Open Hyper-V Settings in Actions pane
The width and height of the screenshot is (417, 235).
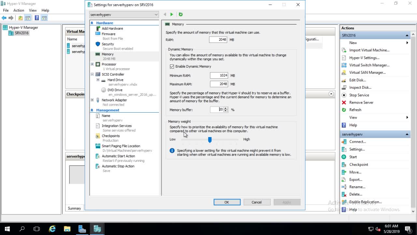coord(364,58)
